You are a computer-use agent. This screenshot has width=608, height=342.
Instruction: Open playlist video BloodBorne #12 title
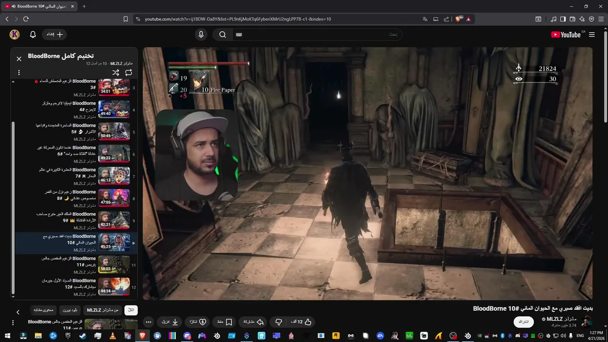coord(69,284)
